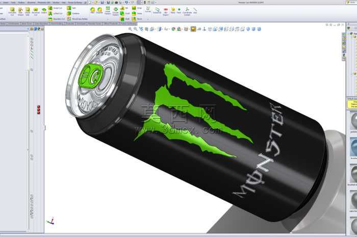Switch to the Data Migration tab

tap(41, 23)
